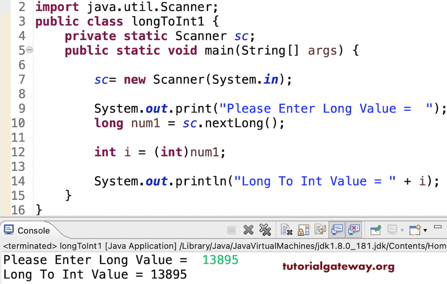The height and width of the screenshot is (284, 447).
Task: Pin the Console view
Action: (x=375, y=230)
